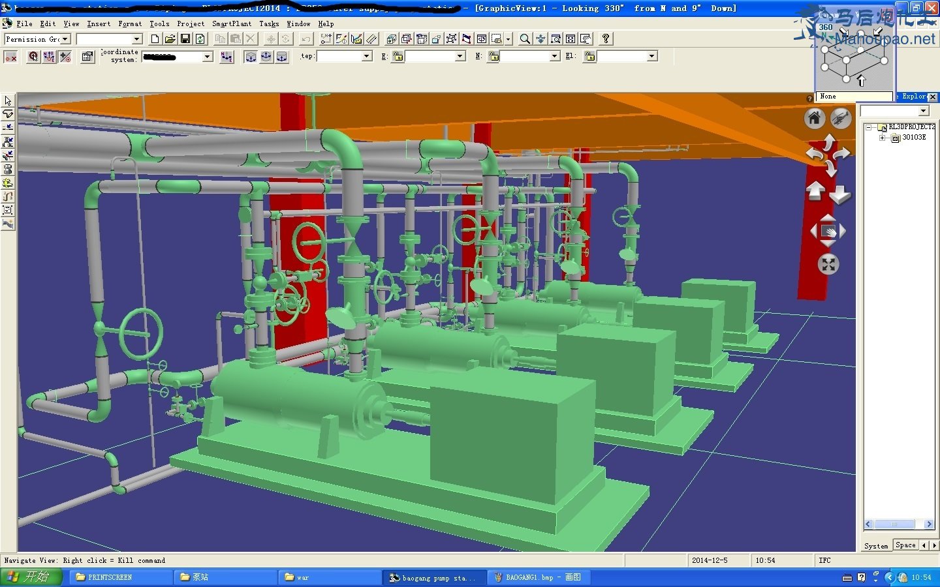This screenshot has width=940, height=587.
Task: Select 30103E in the explorer tree
Action: tap(914, 138)
